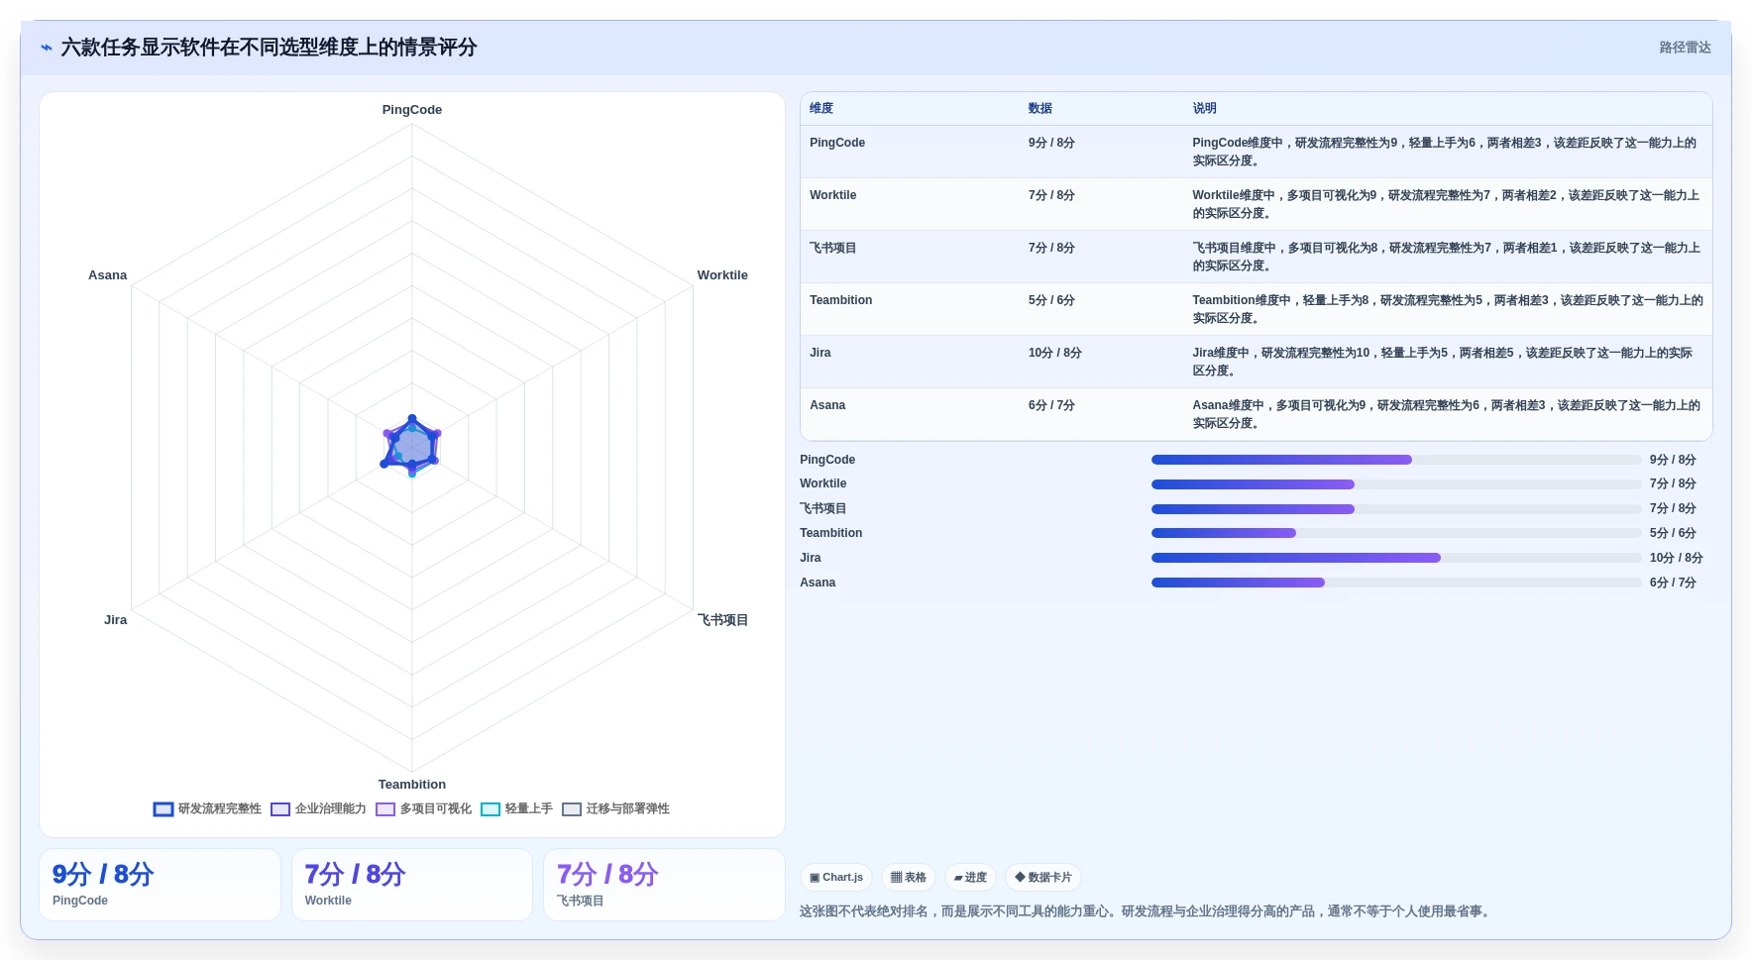1752x960 pixels.
Task: Select the Worktile table row name
Action: click(x=832, y=195)
